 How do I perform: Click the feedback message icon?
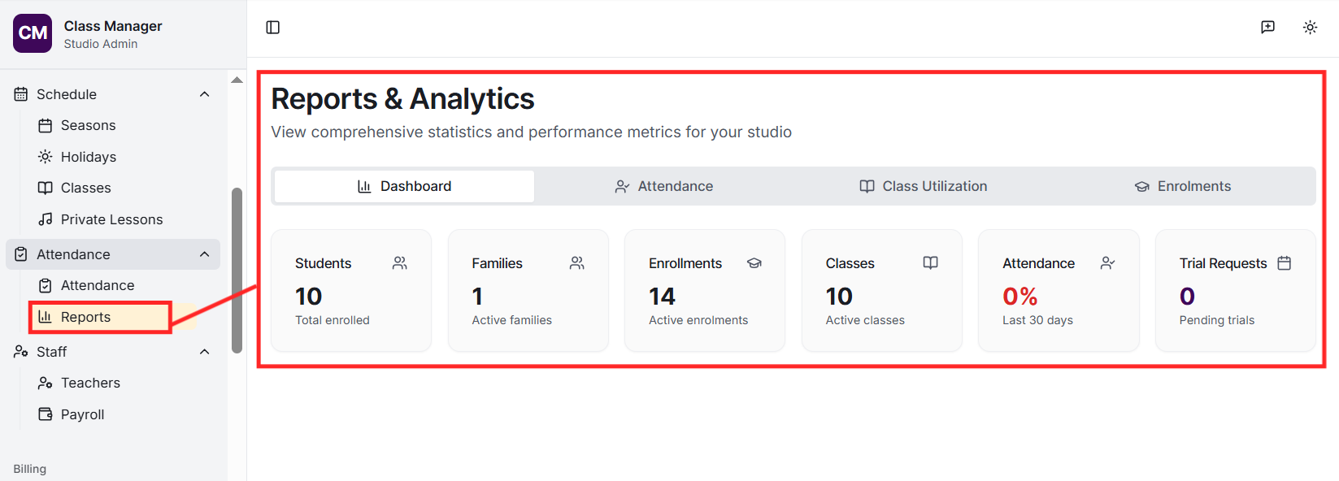click(x=1267, y=28)
